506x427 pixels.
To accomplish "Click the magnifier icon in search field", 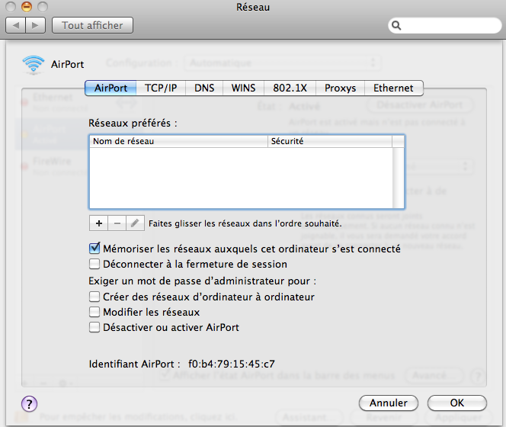I will point(396,25).
